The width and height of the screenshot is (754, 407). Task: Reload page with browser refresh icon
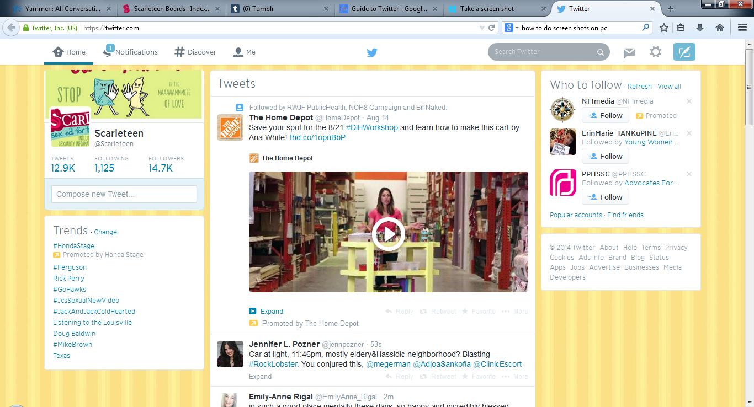click(x=492, y=28)
